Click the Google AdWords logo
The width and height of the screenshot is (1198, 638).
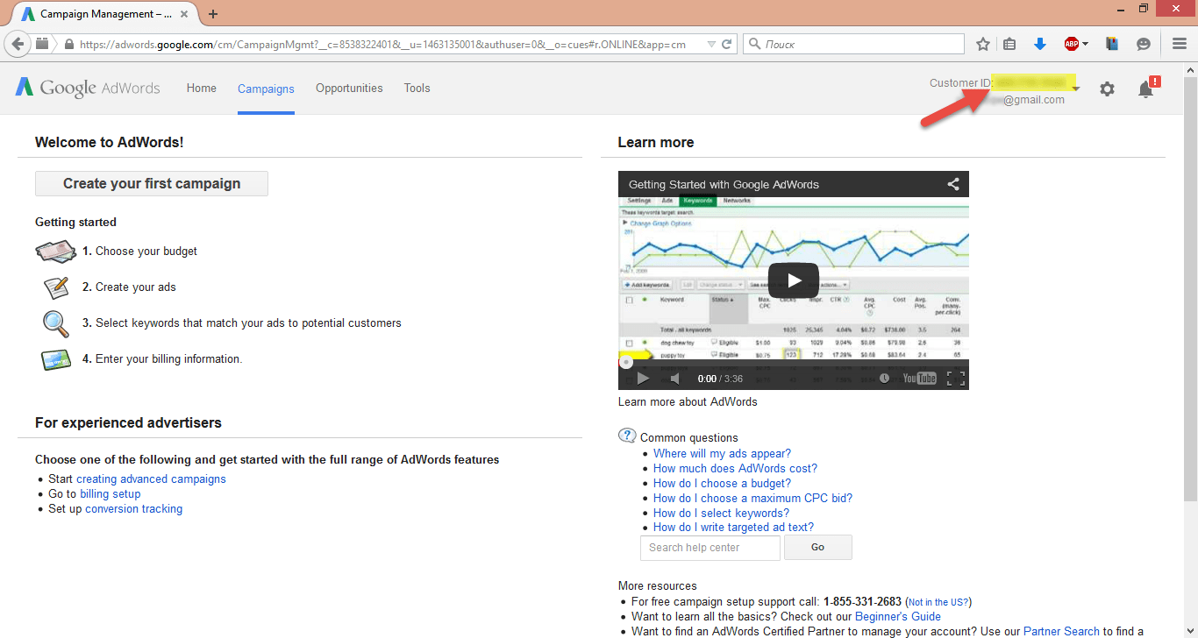tap(88, 88)
